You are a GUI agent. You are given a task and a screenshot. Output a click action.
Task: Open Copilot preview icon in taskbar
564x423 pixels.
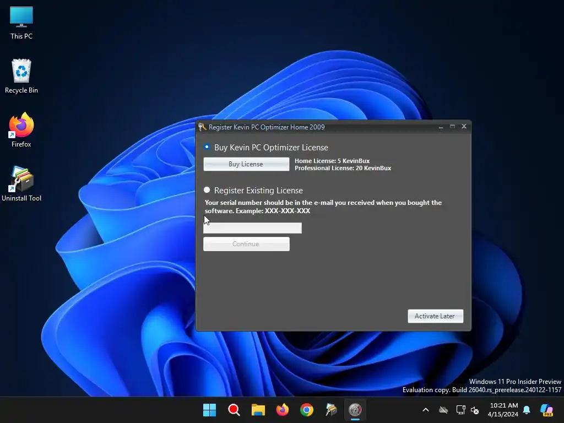(547, 410)
